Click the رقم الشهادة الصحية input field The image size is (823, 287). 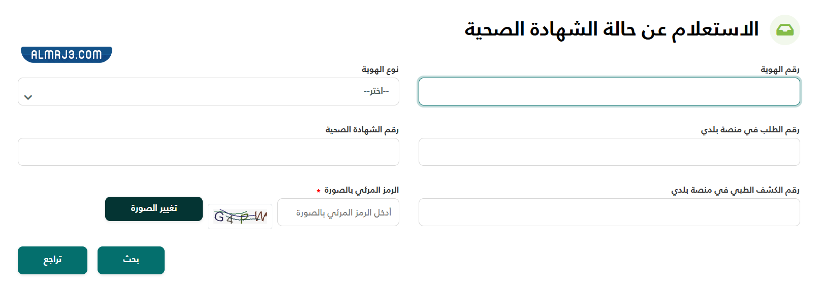pyautogui.click(x=208, y=152)
